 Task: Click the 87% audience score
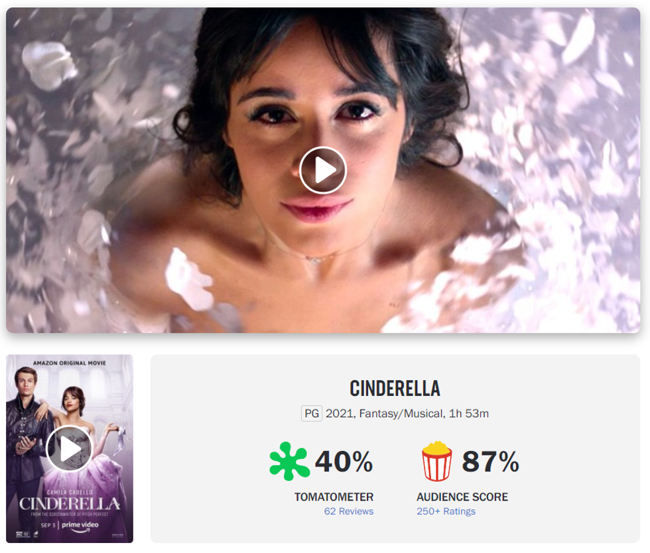point(490,461)
